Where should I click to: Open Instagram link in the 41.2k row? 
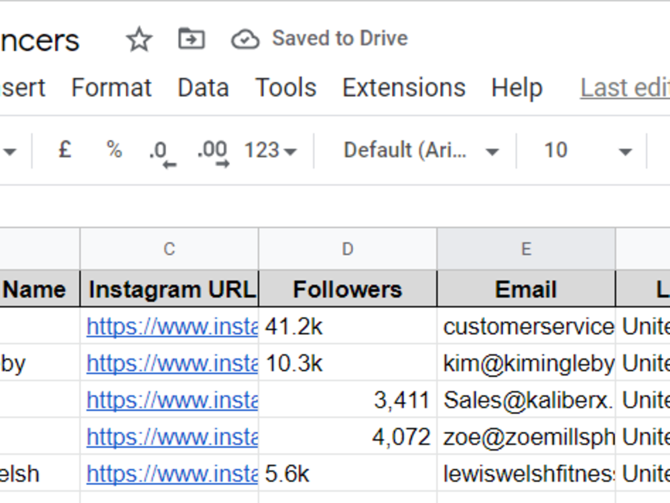coord(172,327)
